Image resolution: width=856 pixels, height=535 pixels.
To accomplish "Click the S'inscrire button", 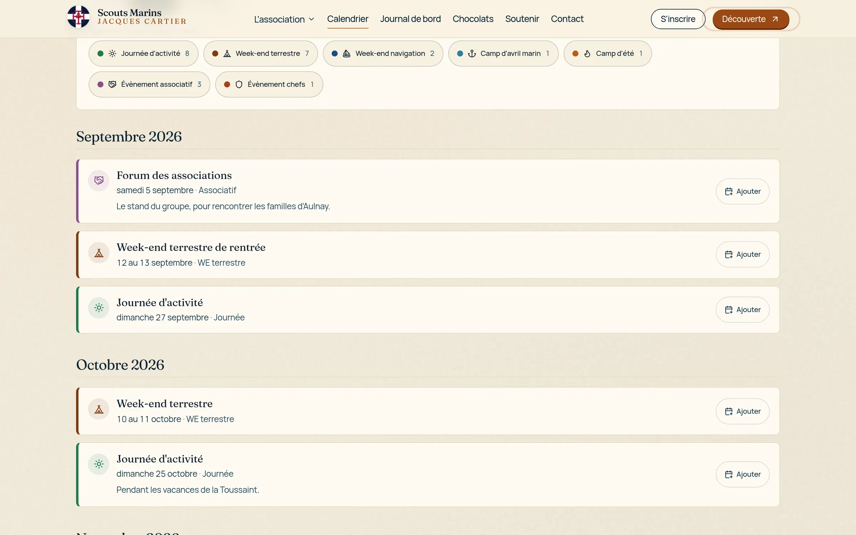I will (678, 19).
